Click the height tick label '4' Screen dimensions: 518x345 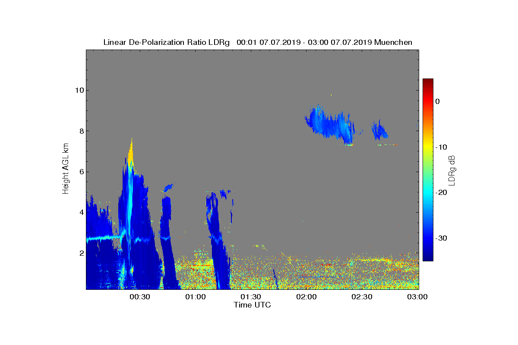(81, 212)
